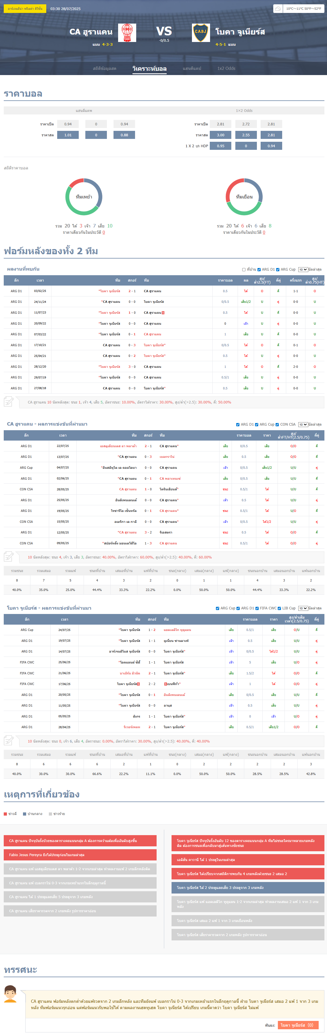Click the 3.00 live 1x2 odds cell

[x=221, y=135]
